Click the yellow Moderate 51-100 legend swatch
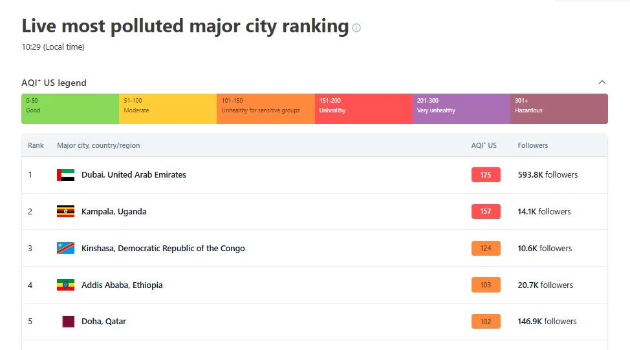This screenshot has width=630, height=350. tap(168, 108)
